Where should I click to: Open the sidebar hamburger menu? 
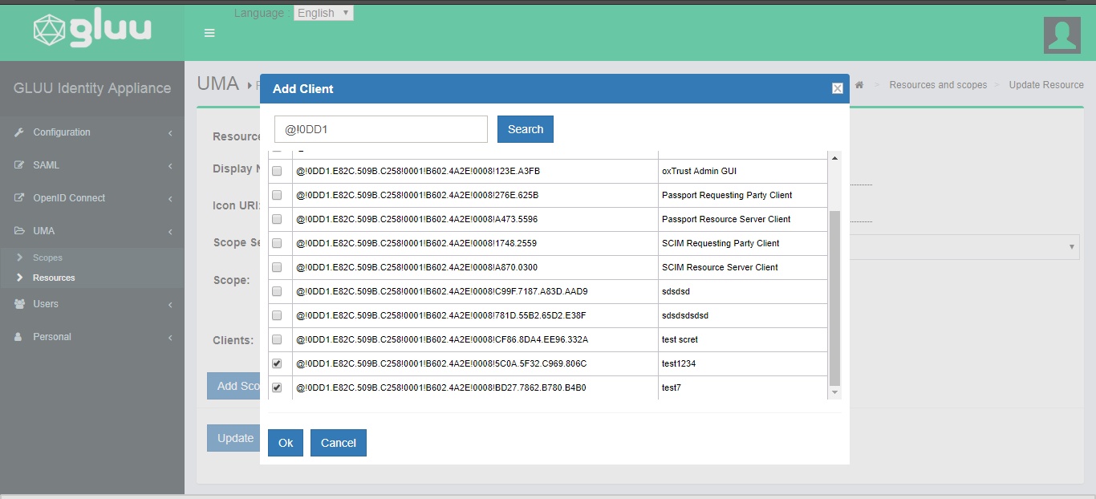pos(209,33)
